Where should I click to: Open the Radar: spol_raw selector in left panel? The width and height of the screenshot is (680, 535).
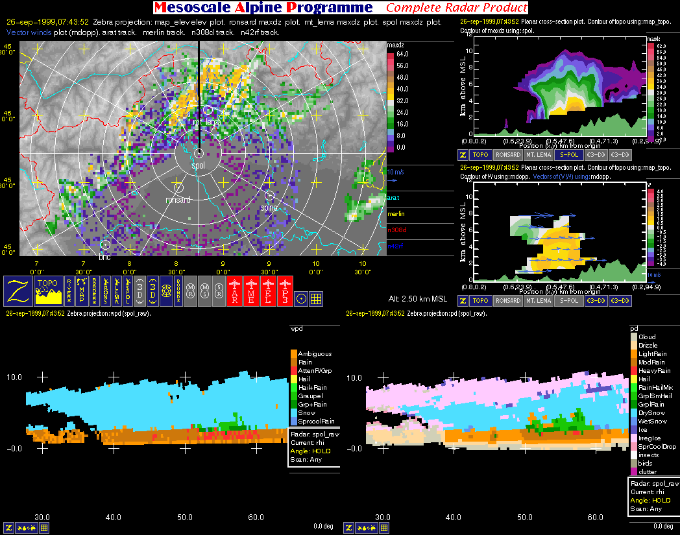click(x=315, y=434)
